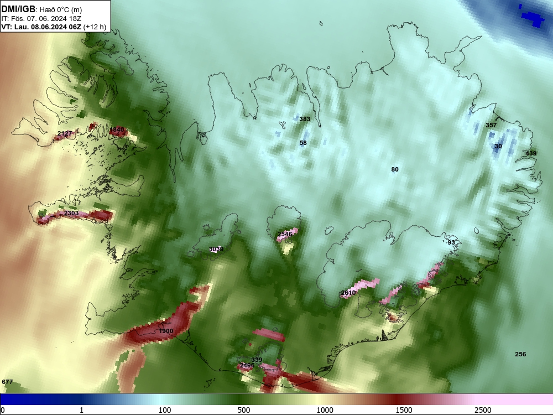Click the 3039 value label
The height and width of the screenshot is (415, 553).
pos(216,249)
